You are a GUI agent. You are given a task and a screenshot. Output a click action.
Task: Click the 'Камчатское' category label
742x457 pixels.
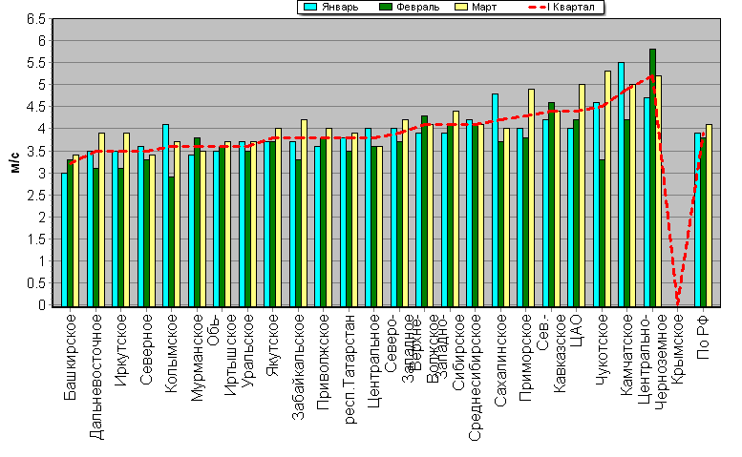pos(627,354)
